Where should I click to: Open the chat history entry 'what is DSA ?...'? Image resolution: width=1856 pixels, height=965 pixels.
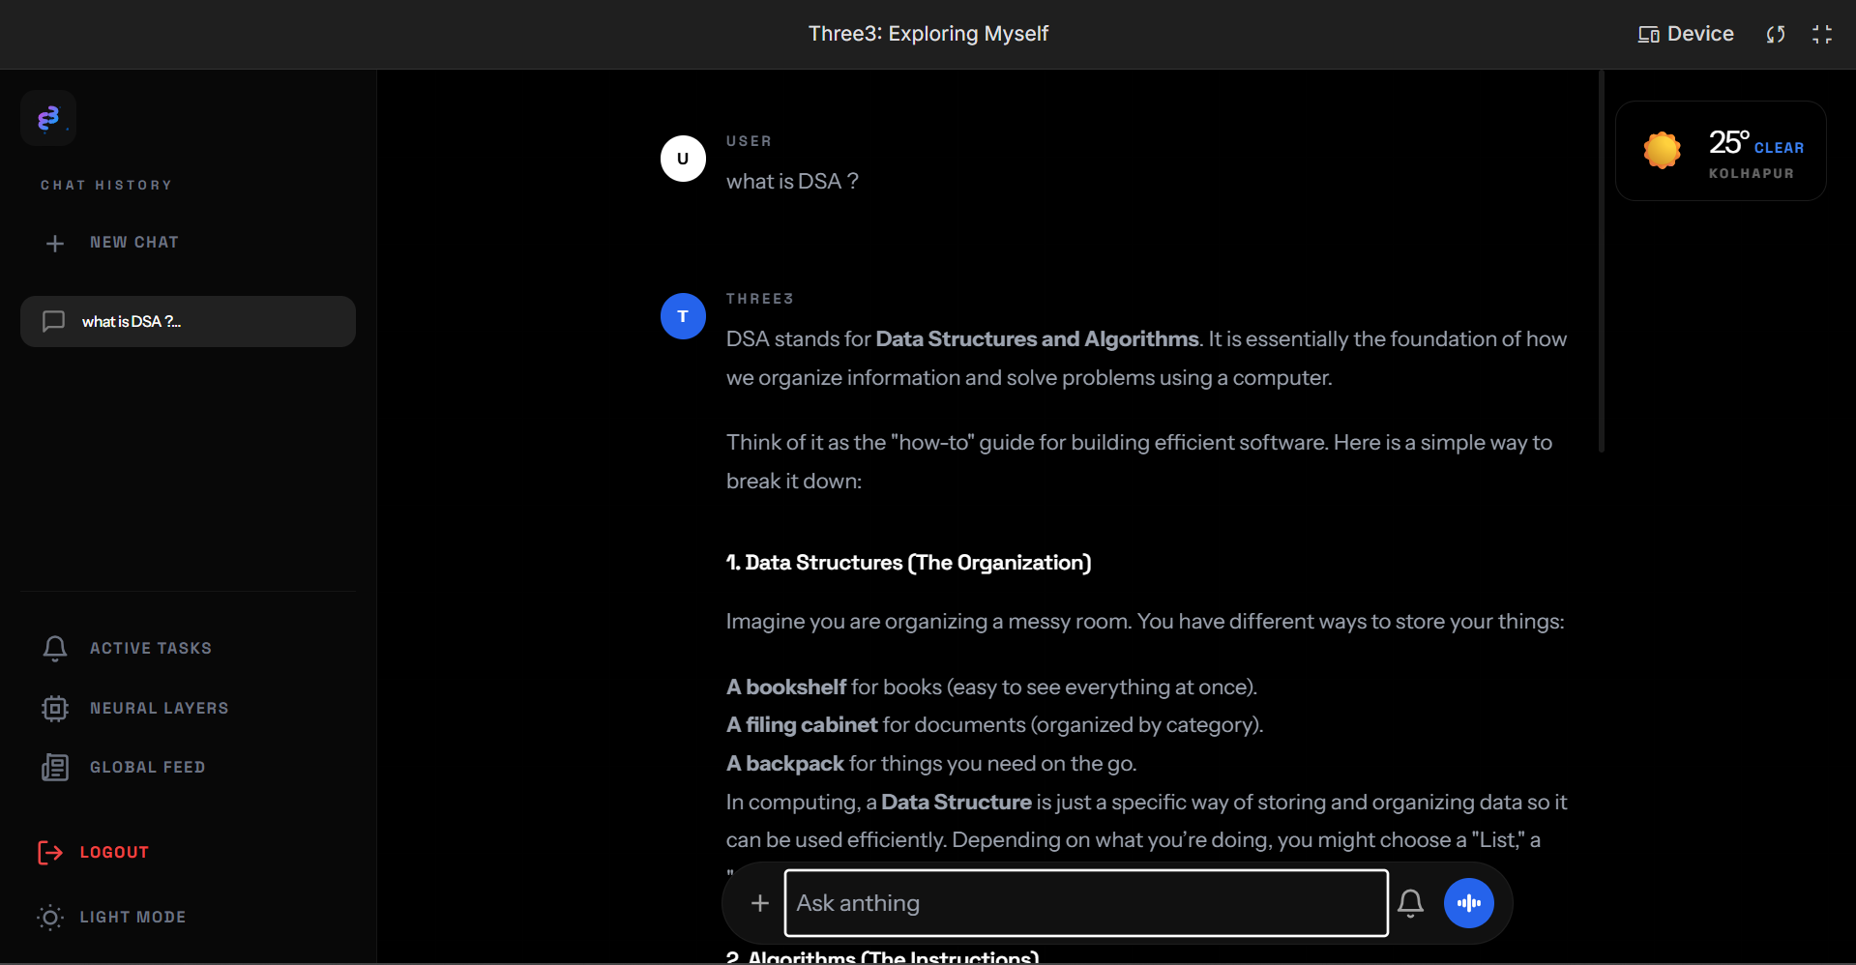188,321
